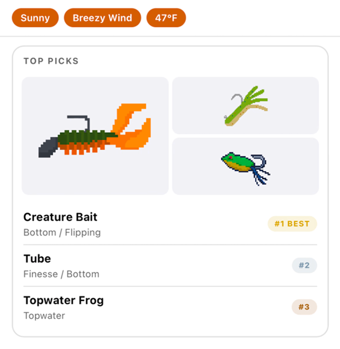340x349 pixels.
Task: Click the orange claws on the creature bait
Action: (132, 126)
